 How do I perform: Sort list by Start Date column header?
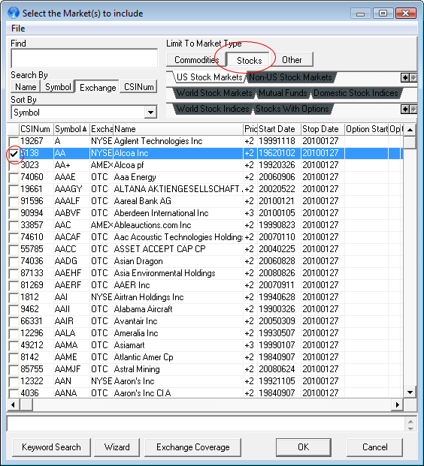pos(280,129)
